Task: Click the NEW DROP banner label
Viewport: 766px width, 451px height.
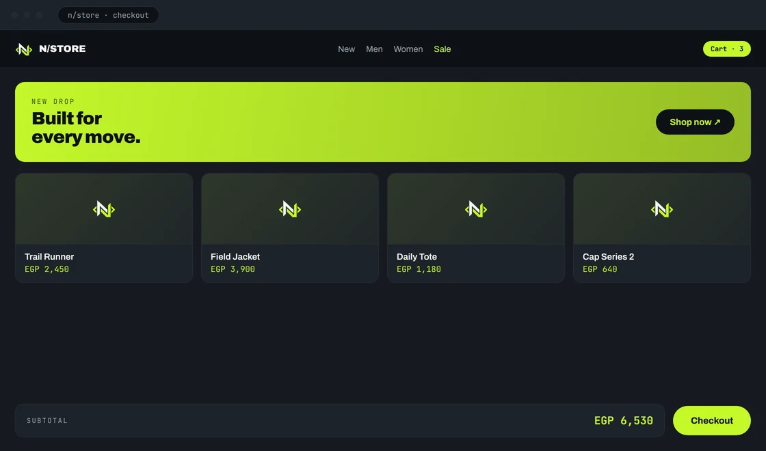Action: (x=53, y=102)
